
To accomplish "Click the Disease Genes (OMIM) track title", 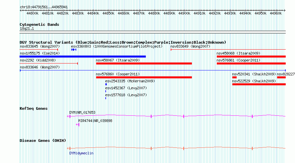I will 43,141.
